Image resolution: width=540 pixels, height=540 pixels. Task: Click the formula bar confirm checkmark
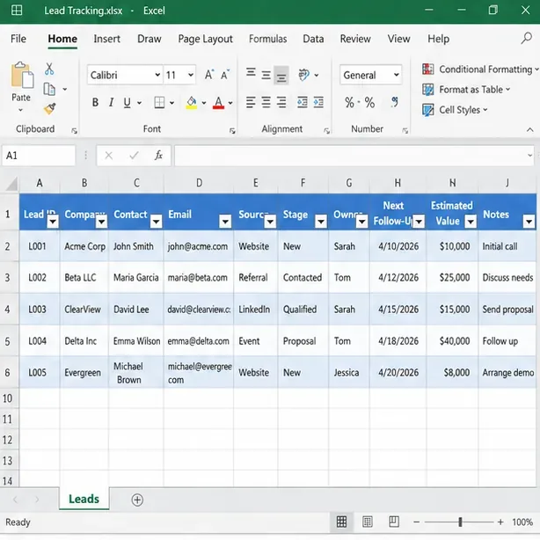click(134, 156)
